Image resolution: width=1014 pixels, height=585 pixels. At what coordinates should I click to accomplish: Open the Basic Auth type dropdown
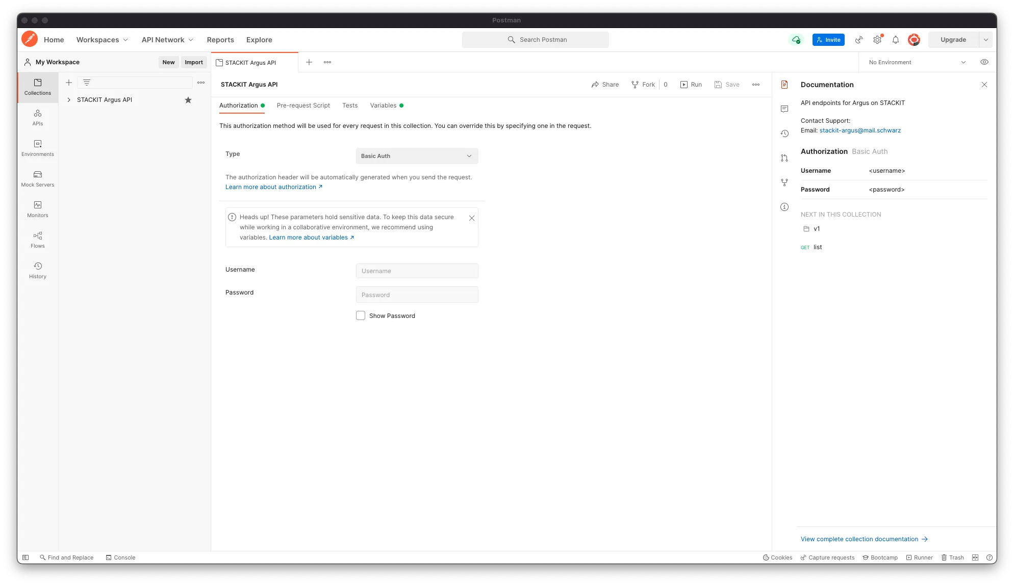(x=417, y=156)
